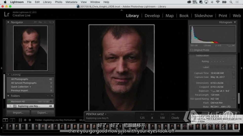This screenshot has width=243, height=136.
Task: Click the Lr identity plate logo
Action: (7, 14)
